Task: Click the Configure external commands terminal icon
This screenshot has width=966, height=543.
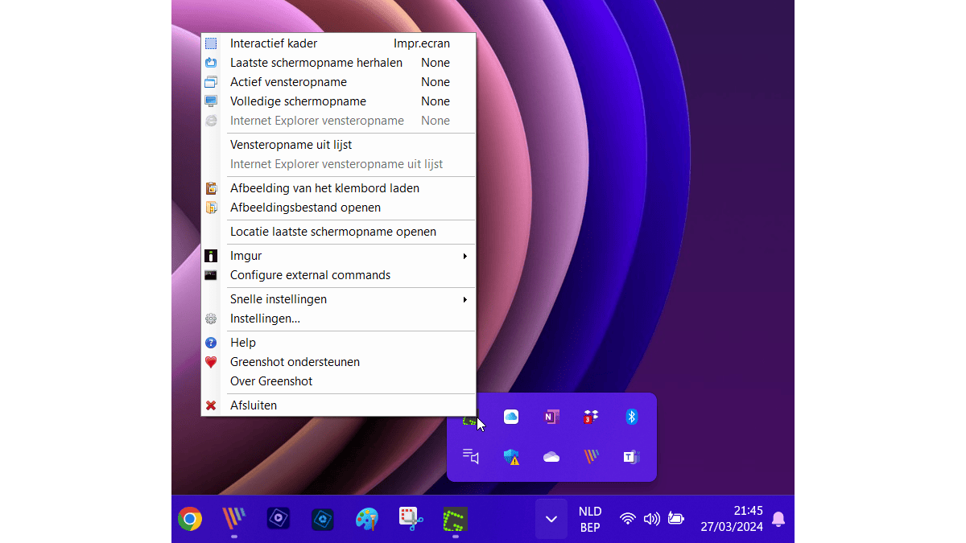Action: tap(211, 275)
